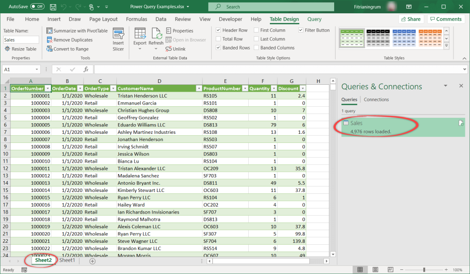Uncheck the Banded Rows checkbox
The image size is (470, 274).
coord(218,48)
